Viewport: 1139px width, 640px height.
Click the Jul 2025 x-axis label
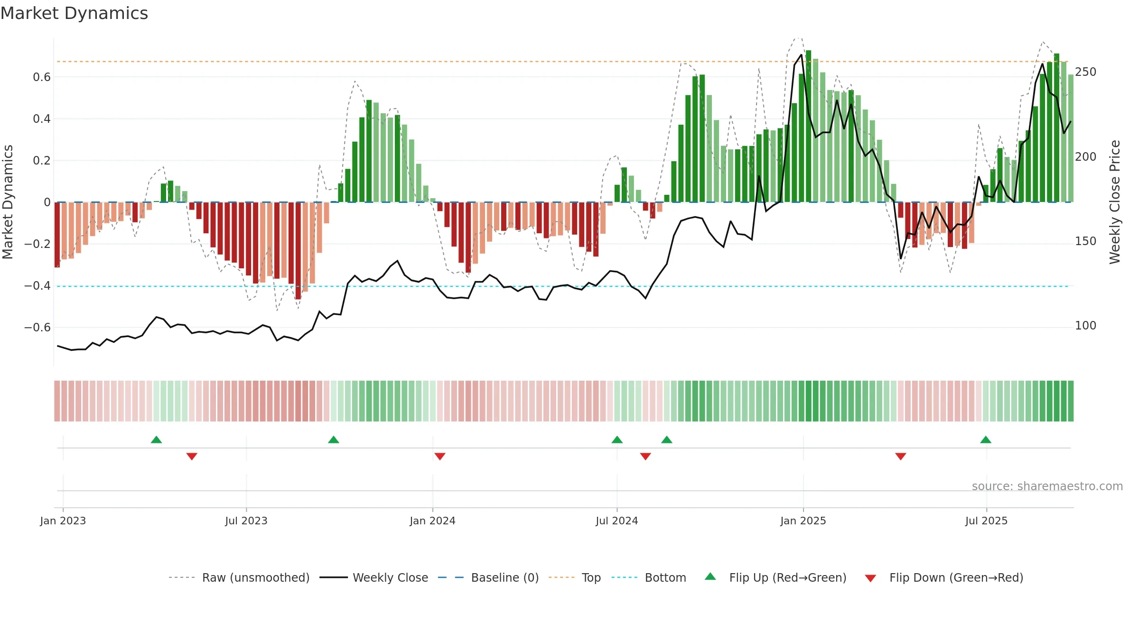(x=987, y=521)
